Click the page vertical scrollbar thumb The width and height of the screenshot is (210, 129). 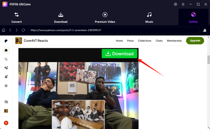(208, 60)
